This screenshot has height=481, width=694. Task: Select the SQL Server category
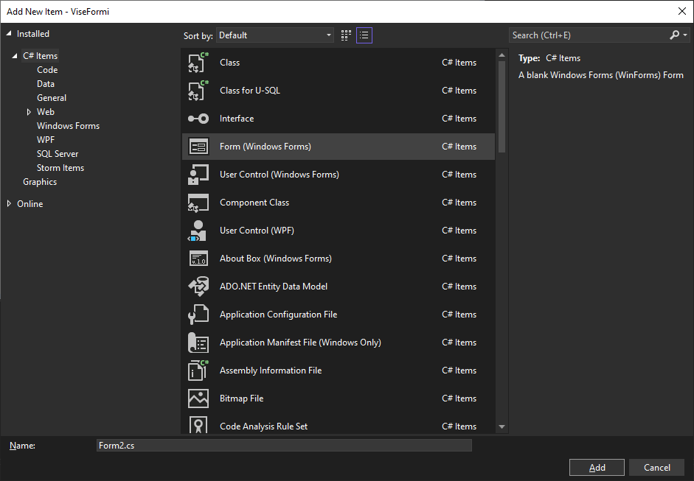(58, 154)
